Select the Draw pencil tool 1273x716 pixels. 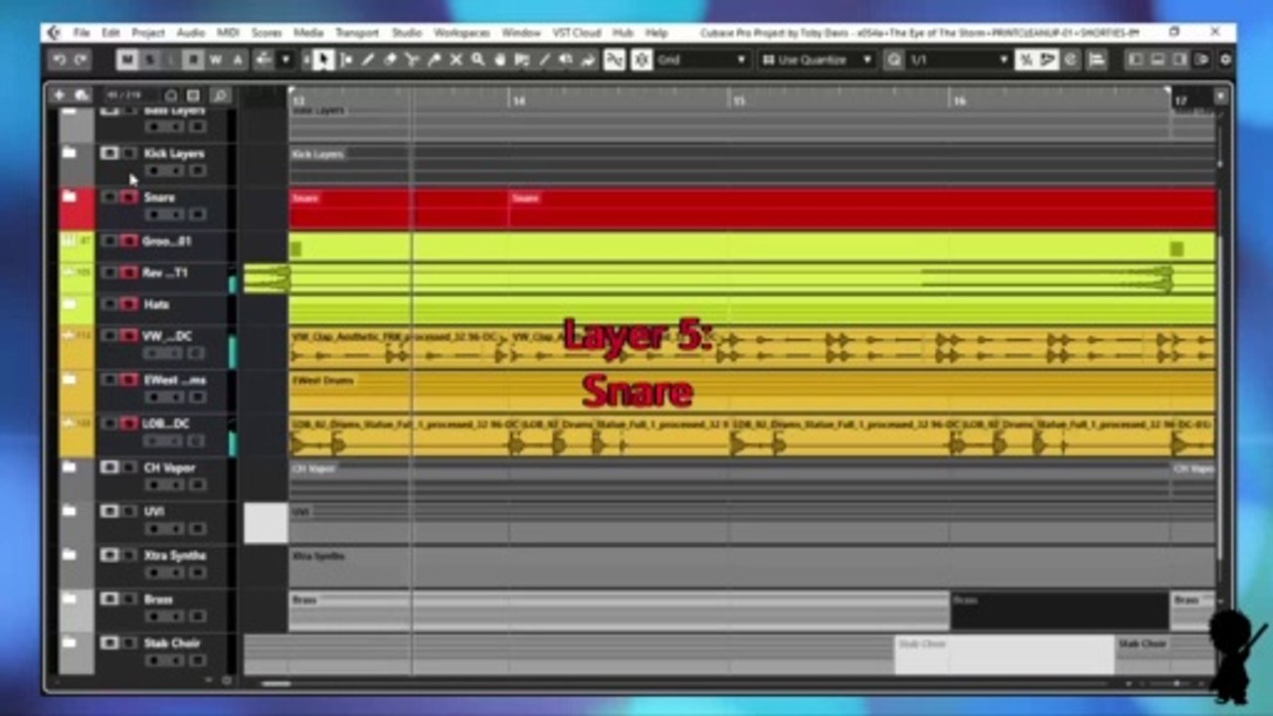tap(368, 60)
